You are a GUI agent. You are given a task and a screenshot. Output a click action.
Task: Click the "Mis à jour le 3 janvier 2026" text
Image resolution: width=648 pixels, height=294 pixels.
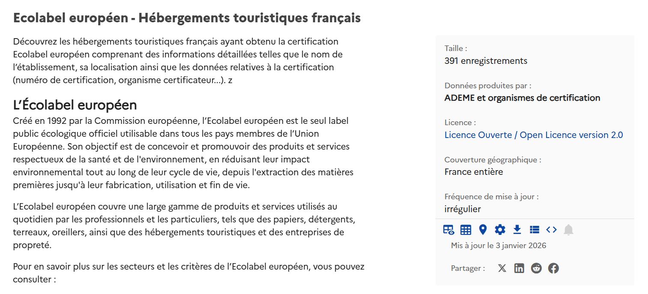tap(499, 246)
